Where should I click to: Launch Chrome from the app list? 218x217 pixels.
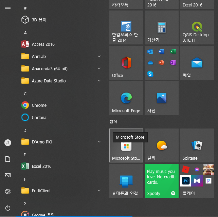tap(60, 105)
